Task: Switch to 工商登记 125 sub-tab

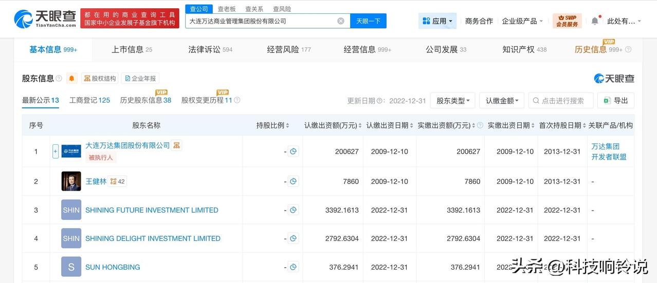Action: (x=90, y=100)
